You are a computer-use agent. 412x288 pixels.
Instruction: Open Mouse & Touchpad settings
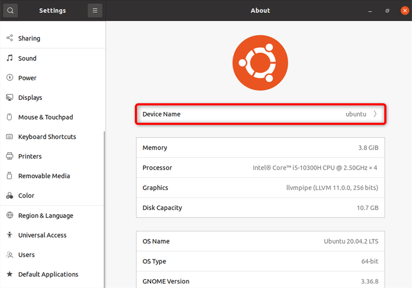(45, 117)
